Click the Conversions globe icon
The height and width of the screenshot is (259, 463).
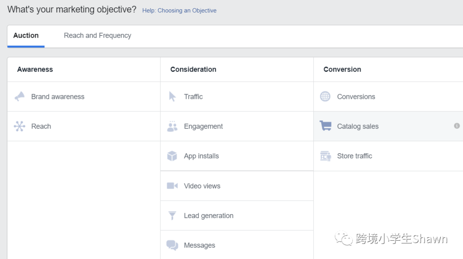[x=325, y=97]
